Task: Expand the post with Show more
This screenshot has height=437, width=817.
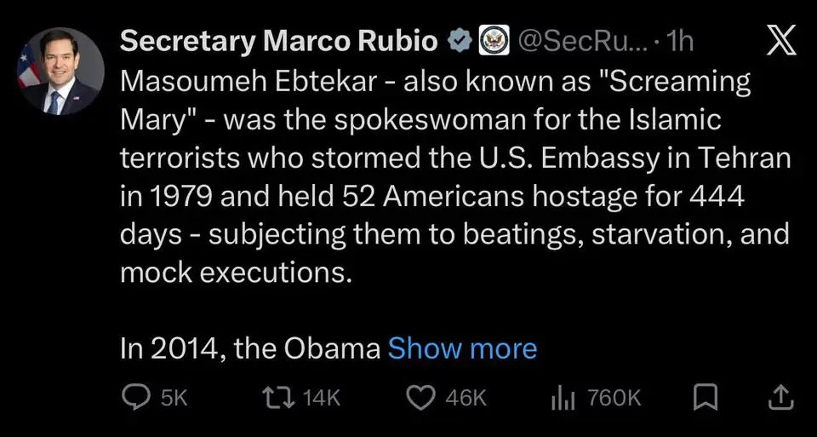Action: pos(462,348)
